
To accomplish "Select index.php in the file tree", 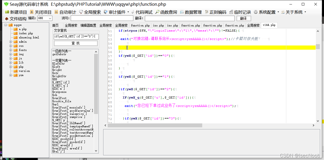I will (x=26, y=33).
